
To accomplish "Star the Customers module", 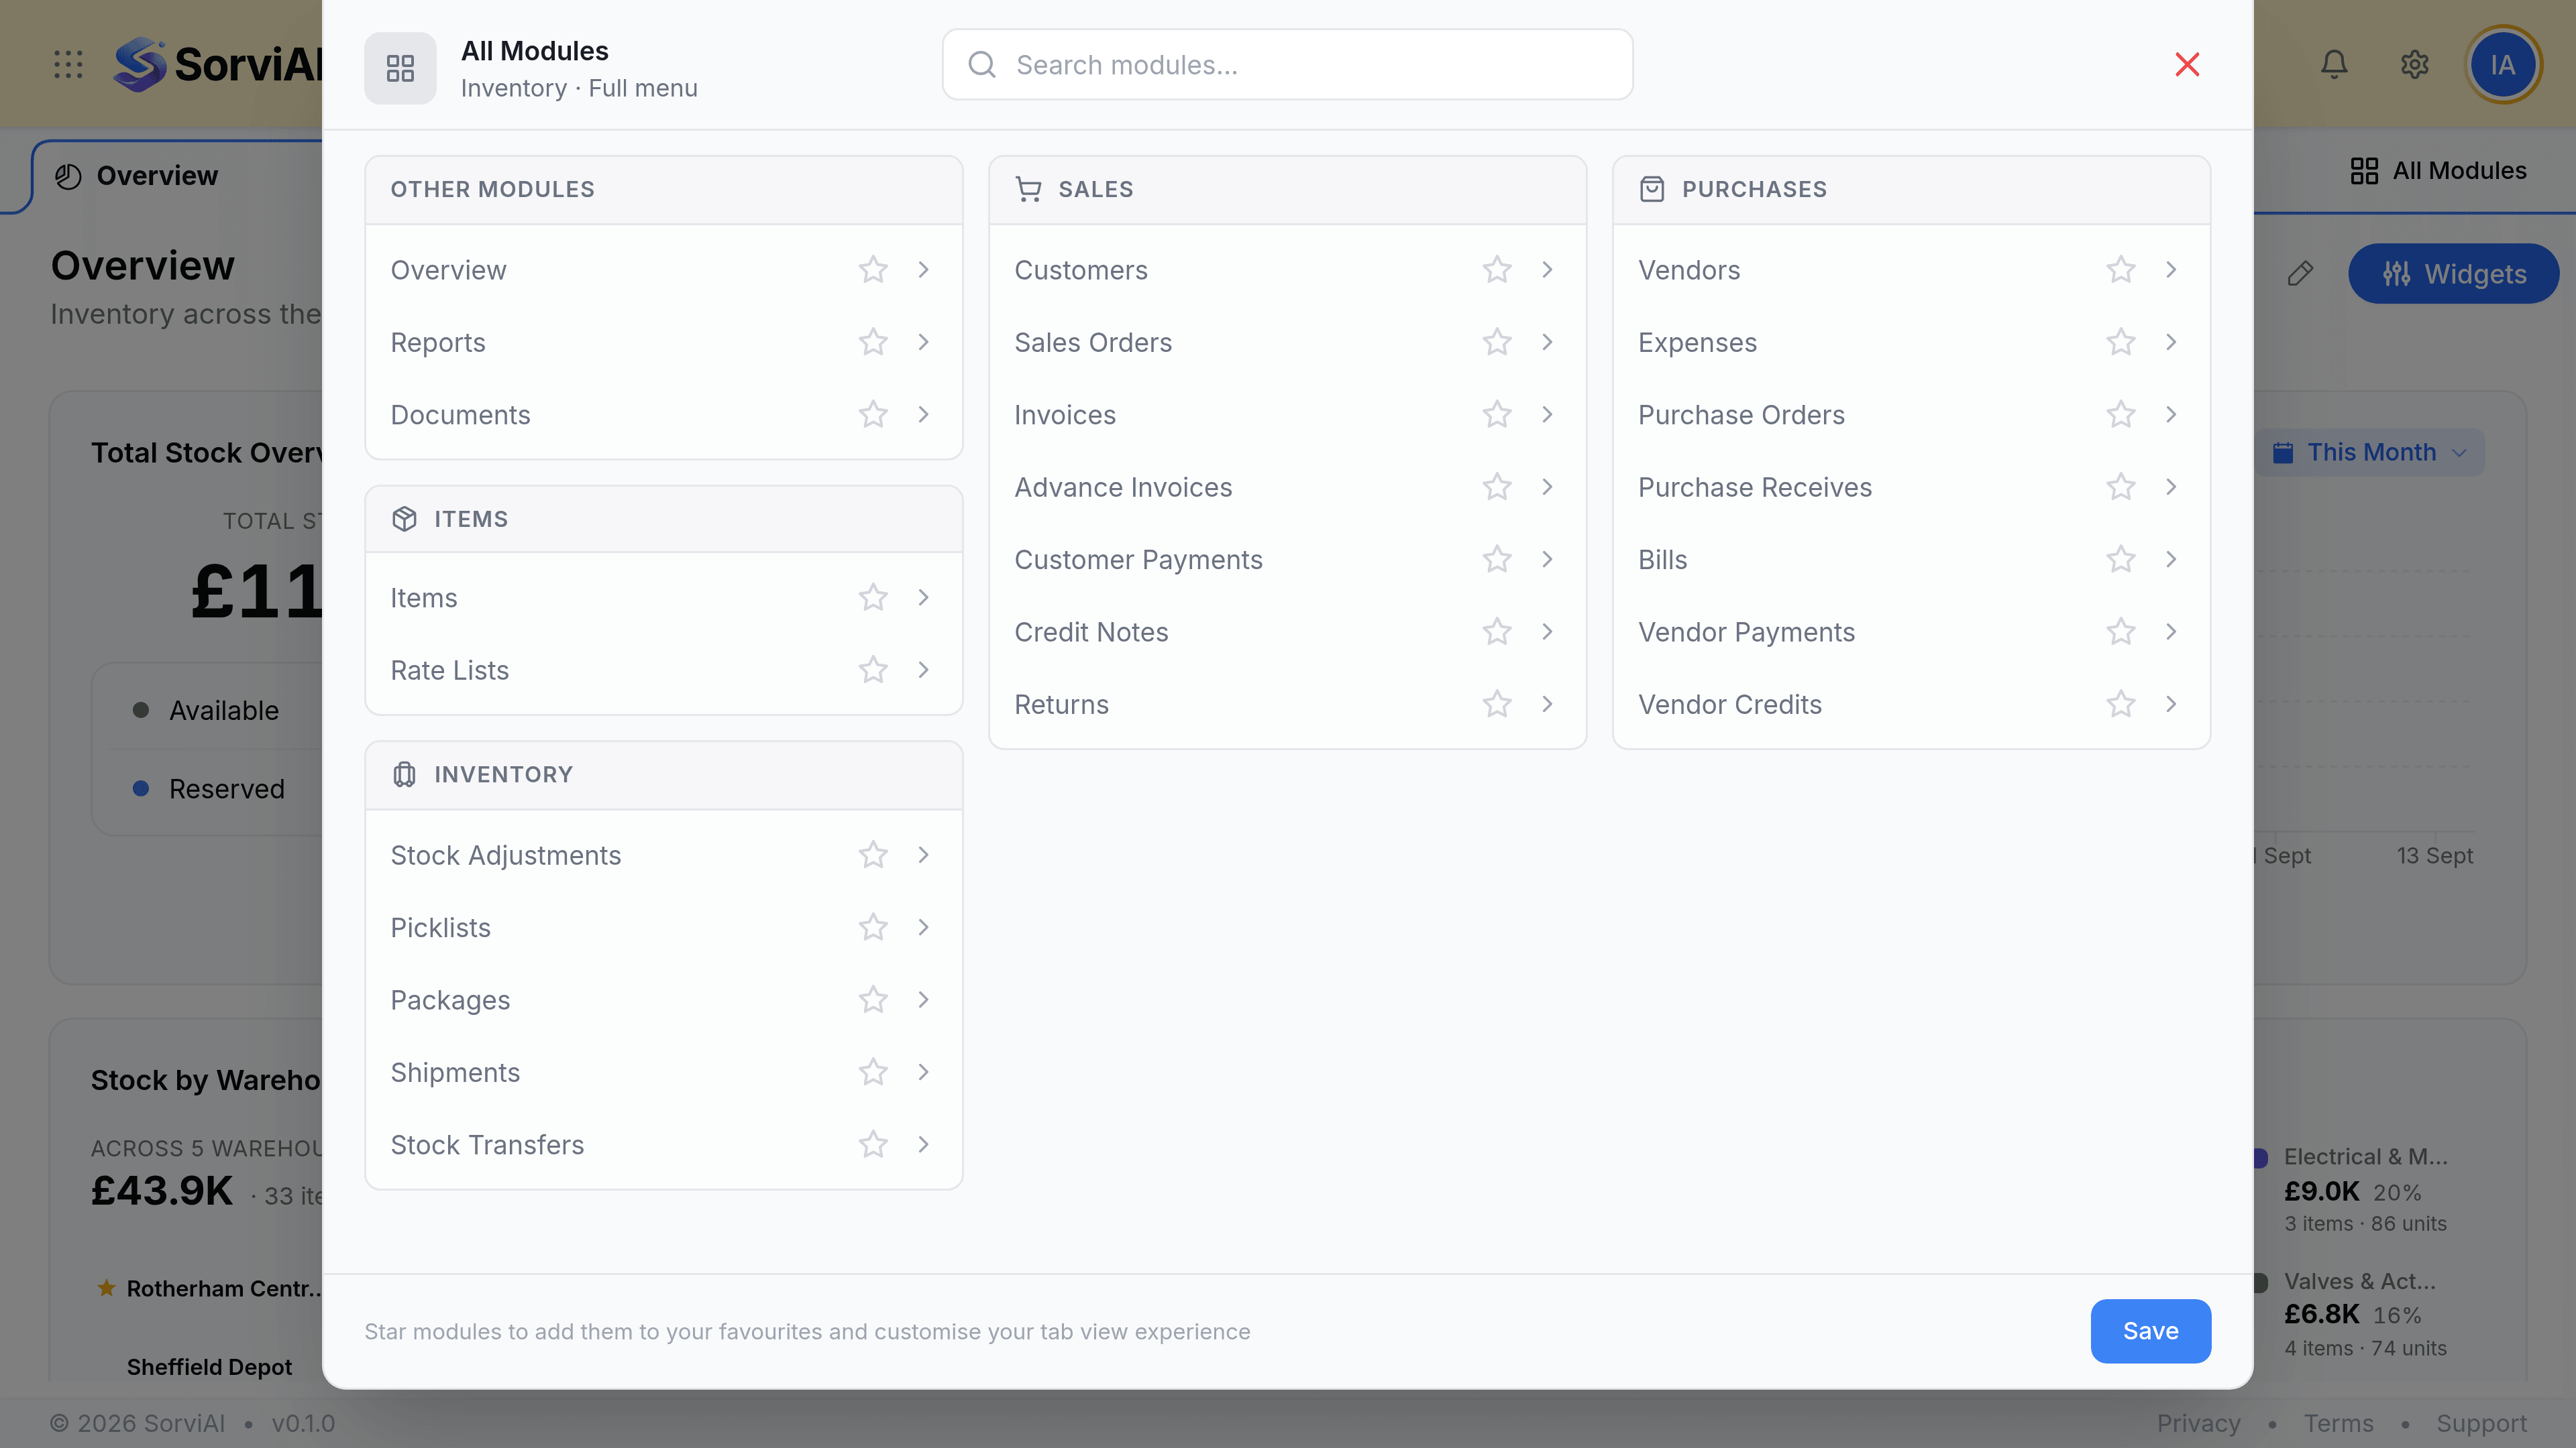I will (1497, 269).
